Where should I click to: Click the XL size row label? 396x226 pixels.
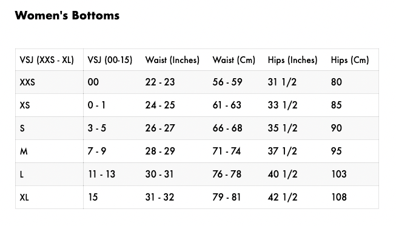[x=24, y=198]
